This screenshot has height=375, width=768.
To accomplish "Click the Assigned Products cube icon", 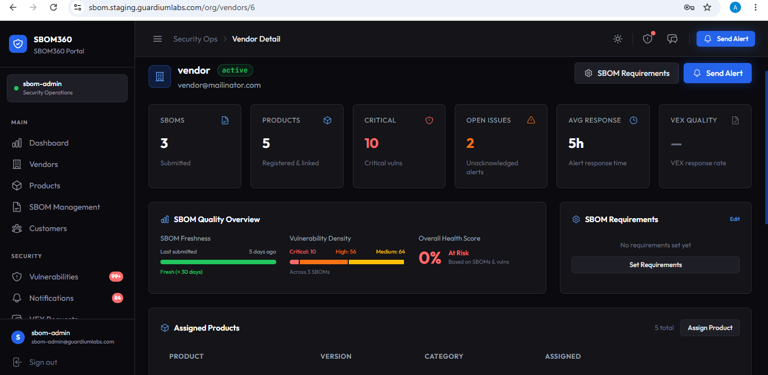I will click(165, 328).
